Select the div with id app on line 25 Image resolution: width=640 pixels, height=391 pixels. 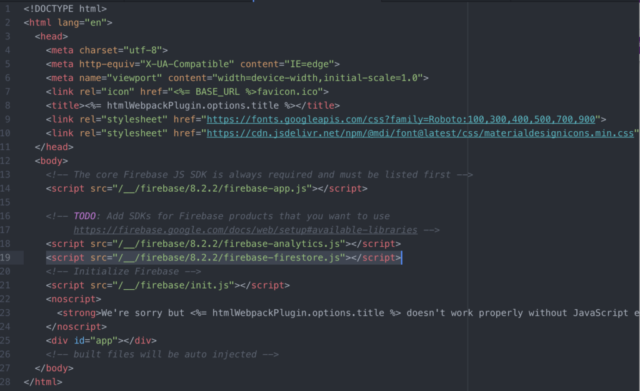pyautogui.click(x=100, y=340)
